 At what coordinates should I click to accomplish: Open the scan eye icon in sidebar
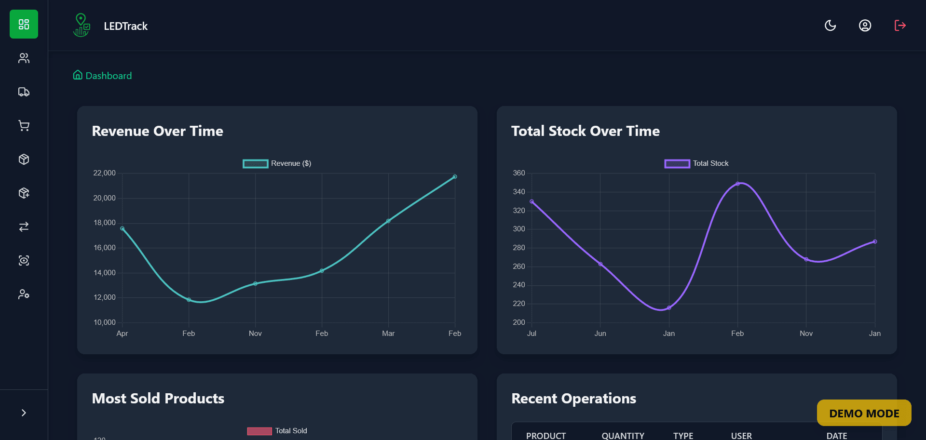coord(24,261)
